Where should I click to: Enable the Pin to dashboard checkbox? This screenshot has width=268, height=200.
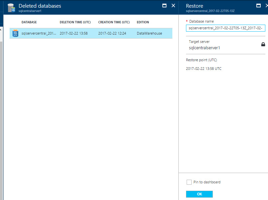click(189, 182)
